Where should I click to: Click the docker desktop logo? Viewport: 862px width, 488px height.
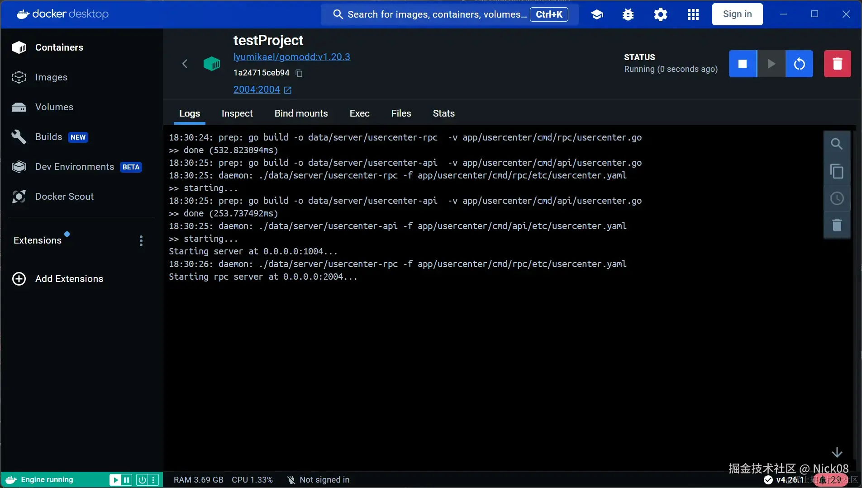point(62,14)
